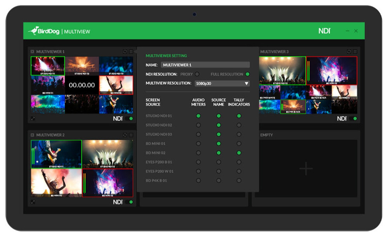The image size is (388, 237).
Task: Refresh sources on Multiviewer 3
Action: click(x=349, y=51)
